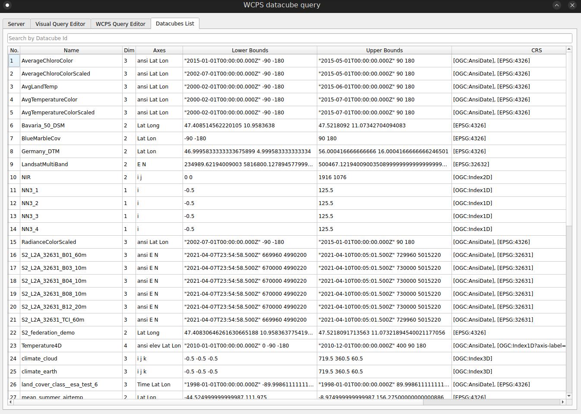Switch to the Server tab
Viewport: 581px width, 414px height.
16,24
